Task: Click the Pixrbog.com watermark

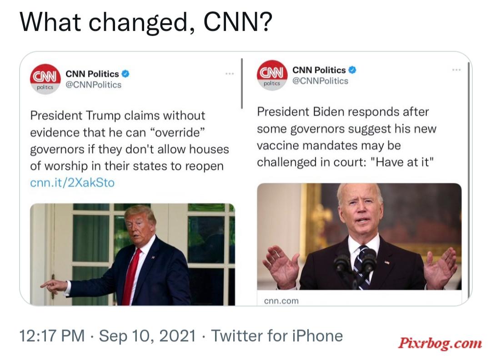Action: tap(440, 343)
